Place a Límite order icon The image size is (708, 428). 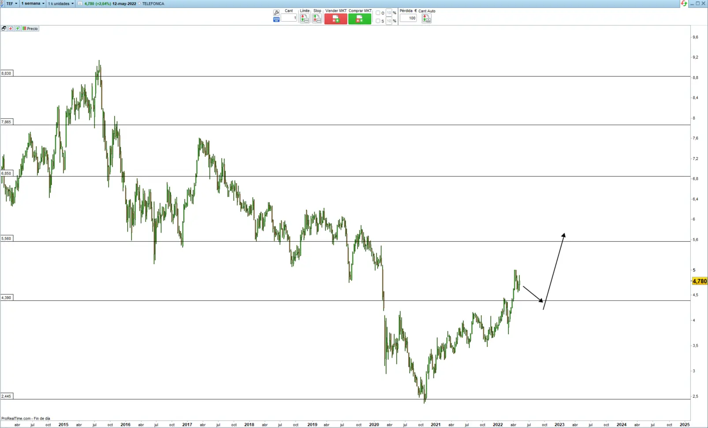click(305, 18)
